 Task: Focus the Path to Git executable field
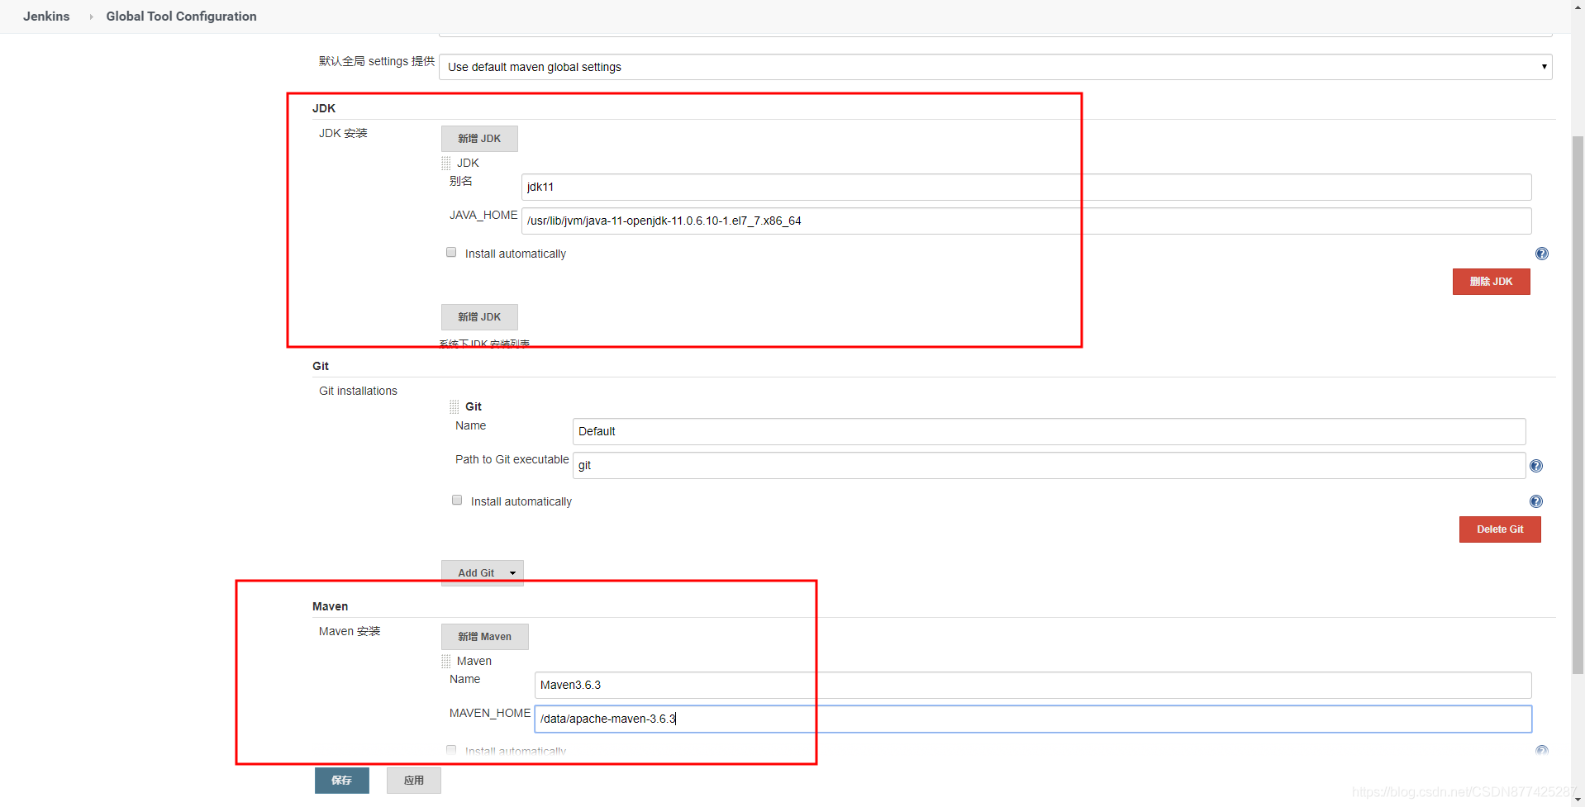(x=1049, y=465)
